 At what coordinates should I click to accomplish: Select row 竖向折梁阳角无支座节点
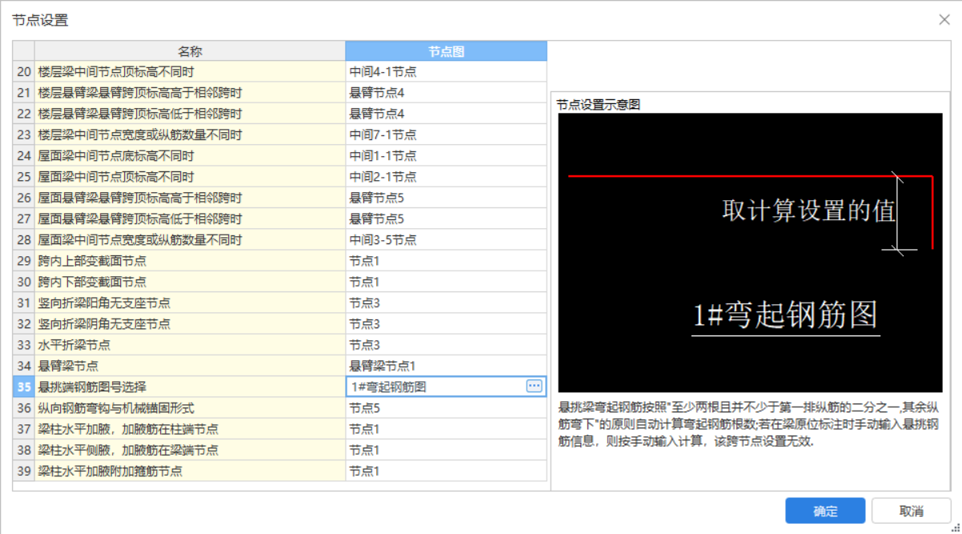pyautogui.click(x=190, y=303)
